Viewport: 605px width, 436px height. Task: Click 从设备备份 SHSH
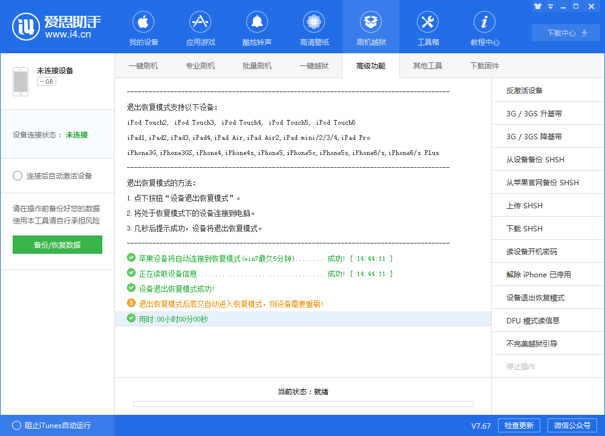548,159
